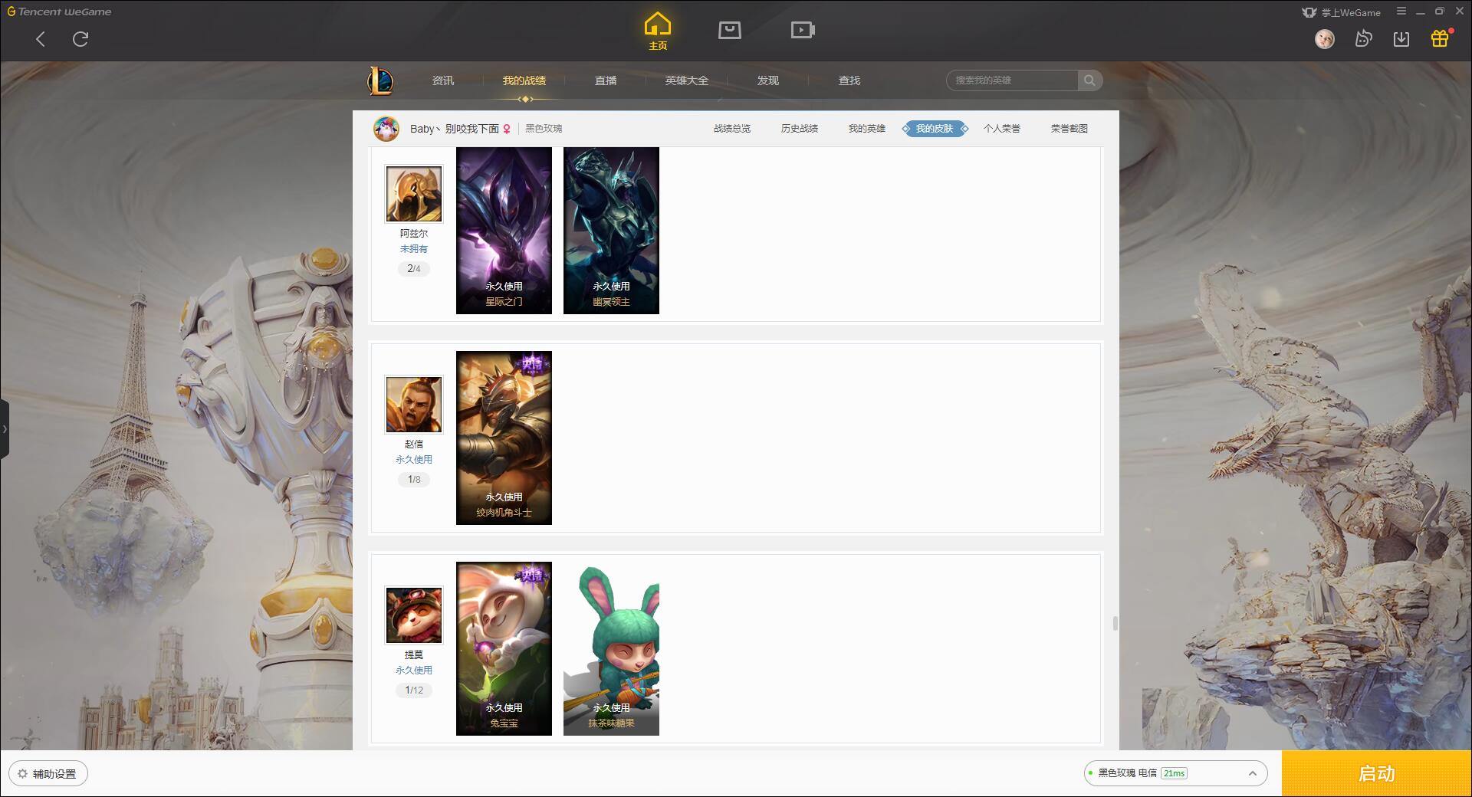Click the search magnifier button

pyautogui.click(x=1089, y=80)
